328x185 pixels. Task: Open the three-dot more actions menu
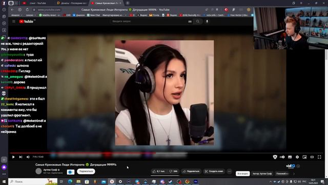pos(229,171)
